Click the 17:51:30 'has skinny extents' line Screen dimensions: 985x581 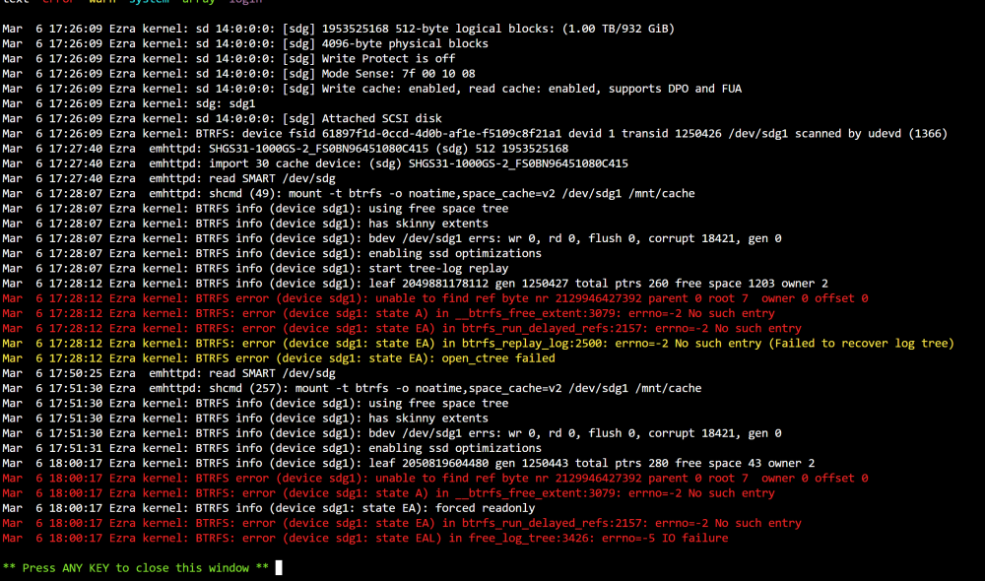click(x=245, y=419)
